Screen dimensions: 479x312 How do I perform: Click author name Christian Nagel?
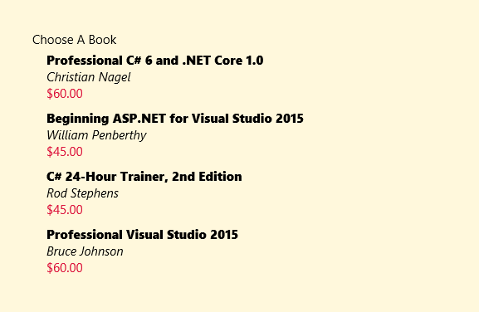pyautogui.click(x=89, y=77)
